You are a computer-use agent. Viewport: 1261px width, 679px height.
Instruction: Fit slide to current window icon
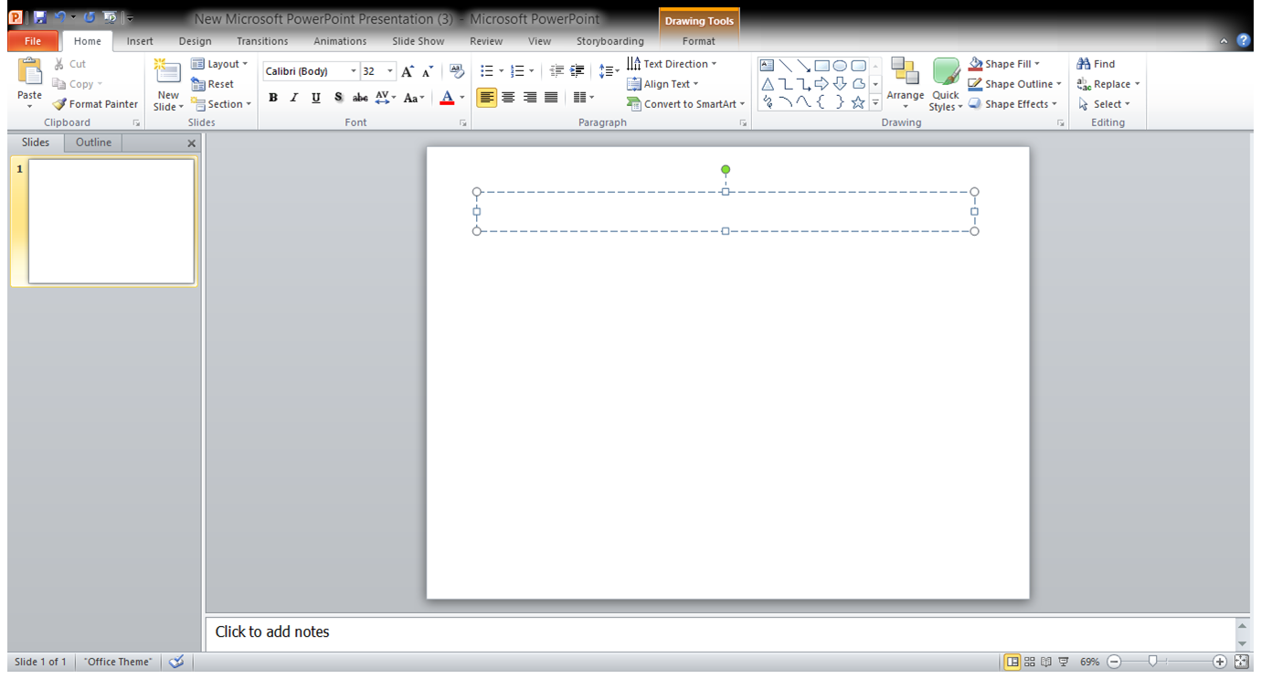coord(1242,662)
